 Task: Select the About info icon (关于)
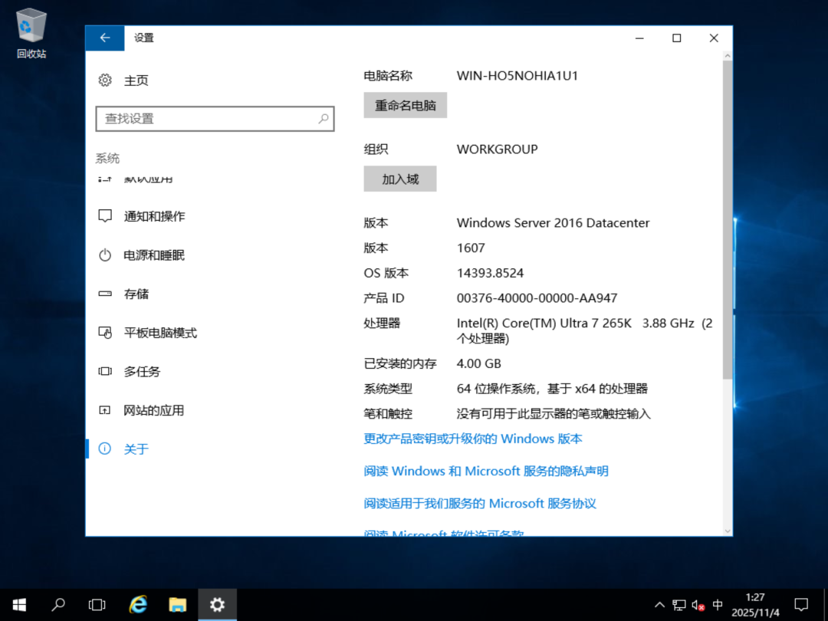point(105,449)
